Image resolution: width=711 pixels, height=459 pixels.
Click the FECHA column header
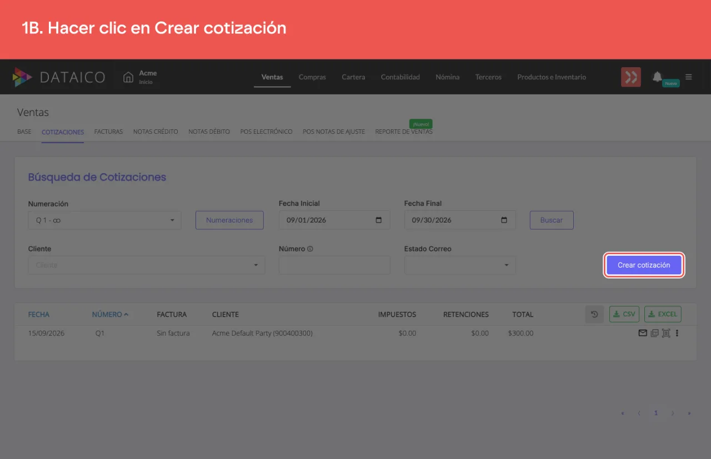39,314
